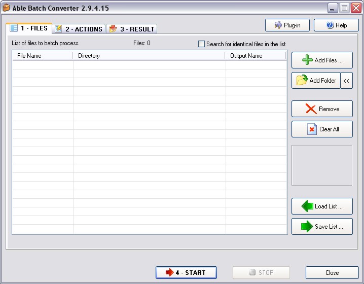Click the Add Folder button
This screenshot has height=284, width=364.
(316, 80)
